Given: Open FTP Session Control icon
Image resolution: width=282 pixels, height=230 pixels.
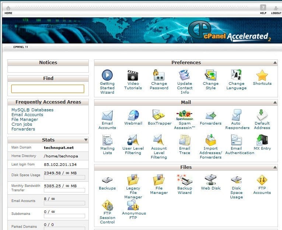Looking at the screenshot, I should point(107,205).
